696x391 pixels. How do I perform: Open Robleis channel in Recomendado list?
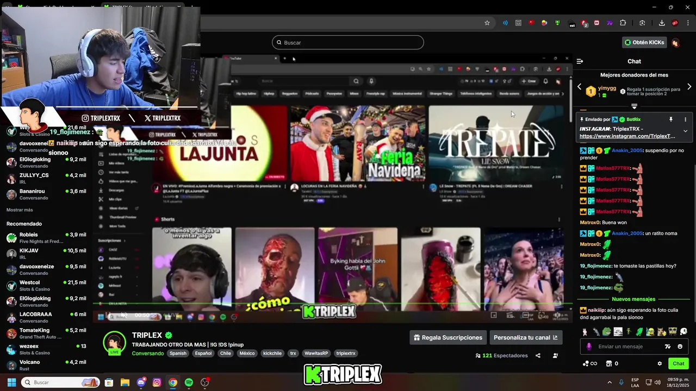pyautogui.click(x=46, y=238)
